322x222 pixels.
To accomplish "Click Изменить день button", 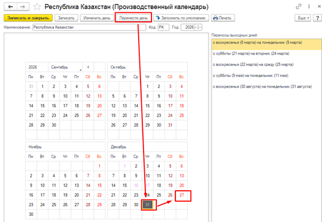I will [x=97, y=18].
